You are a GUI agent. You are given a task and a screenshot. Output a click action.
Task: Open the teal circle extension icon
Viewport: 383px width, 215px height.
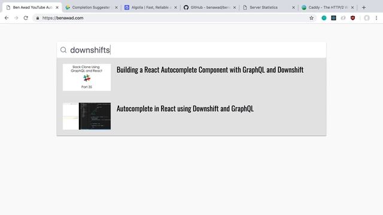[x=324, y=18]
